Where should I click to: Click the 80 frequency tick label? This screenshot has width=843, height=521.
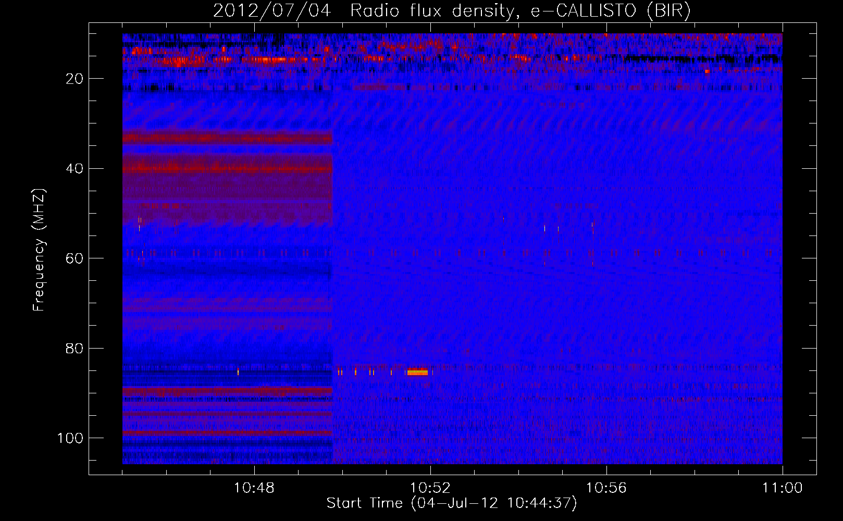pyautogui.click(x=75, y=349)
